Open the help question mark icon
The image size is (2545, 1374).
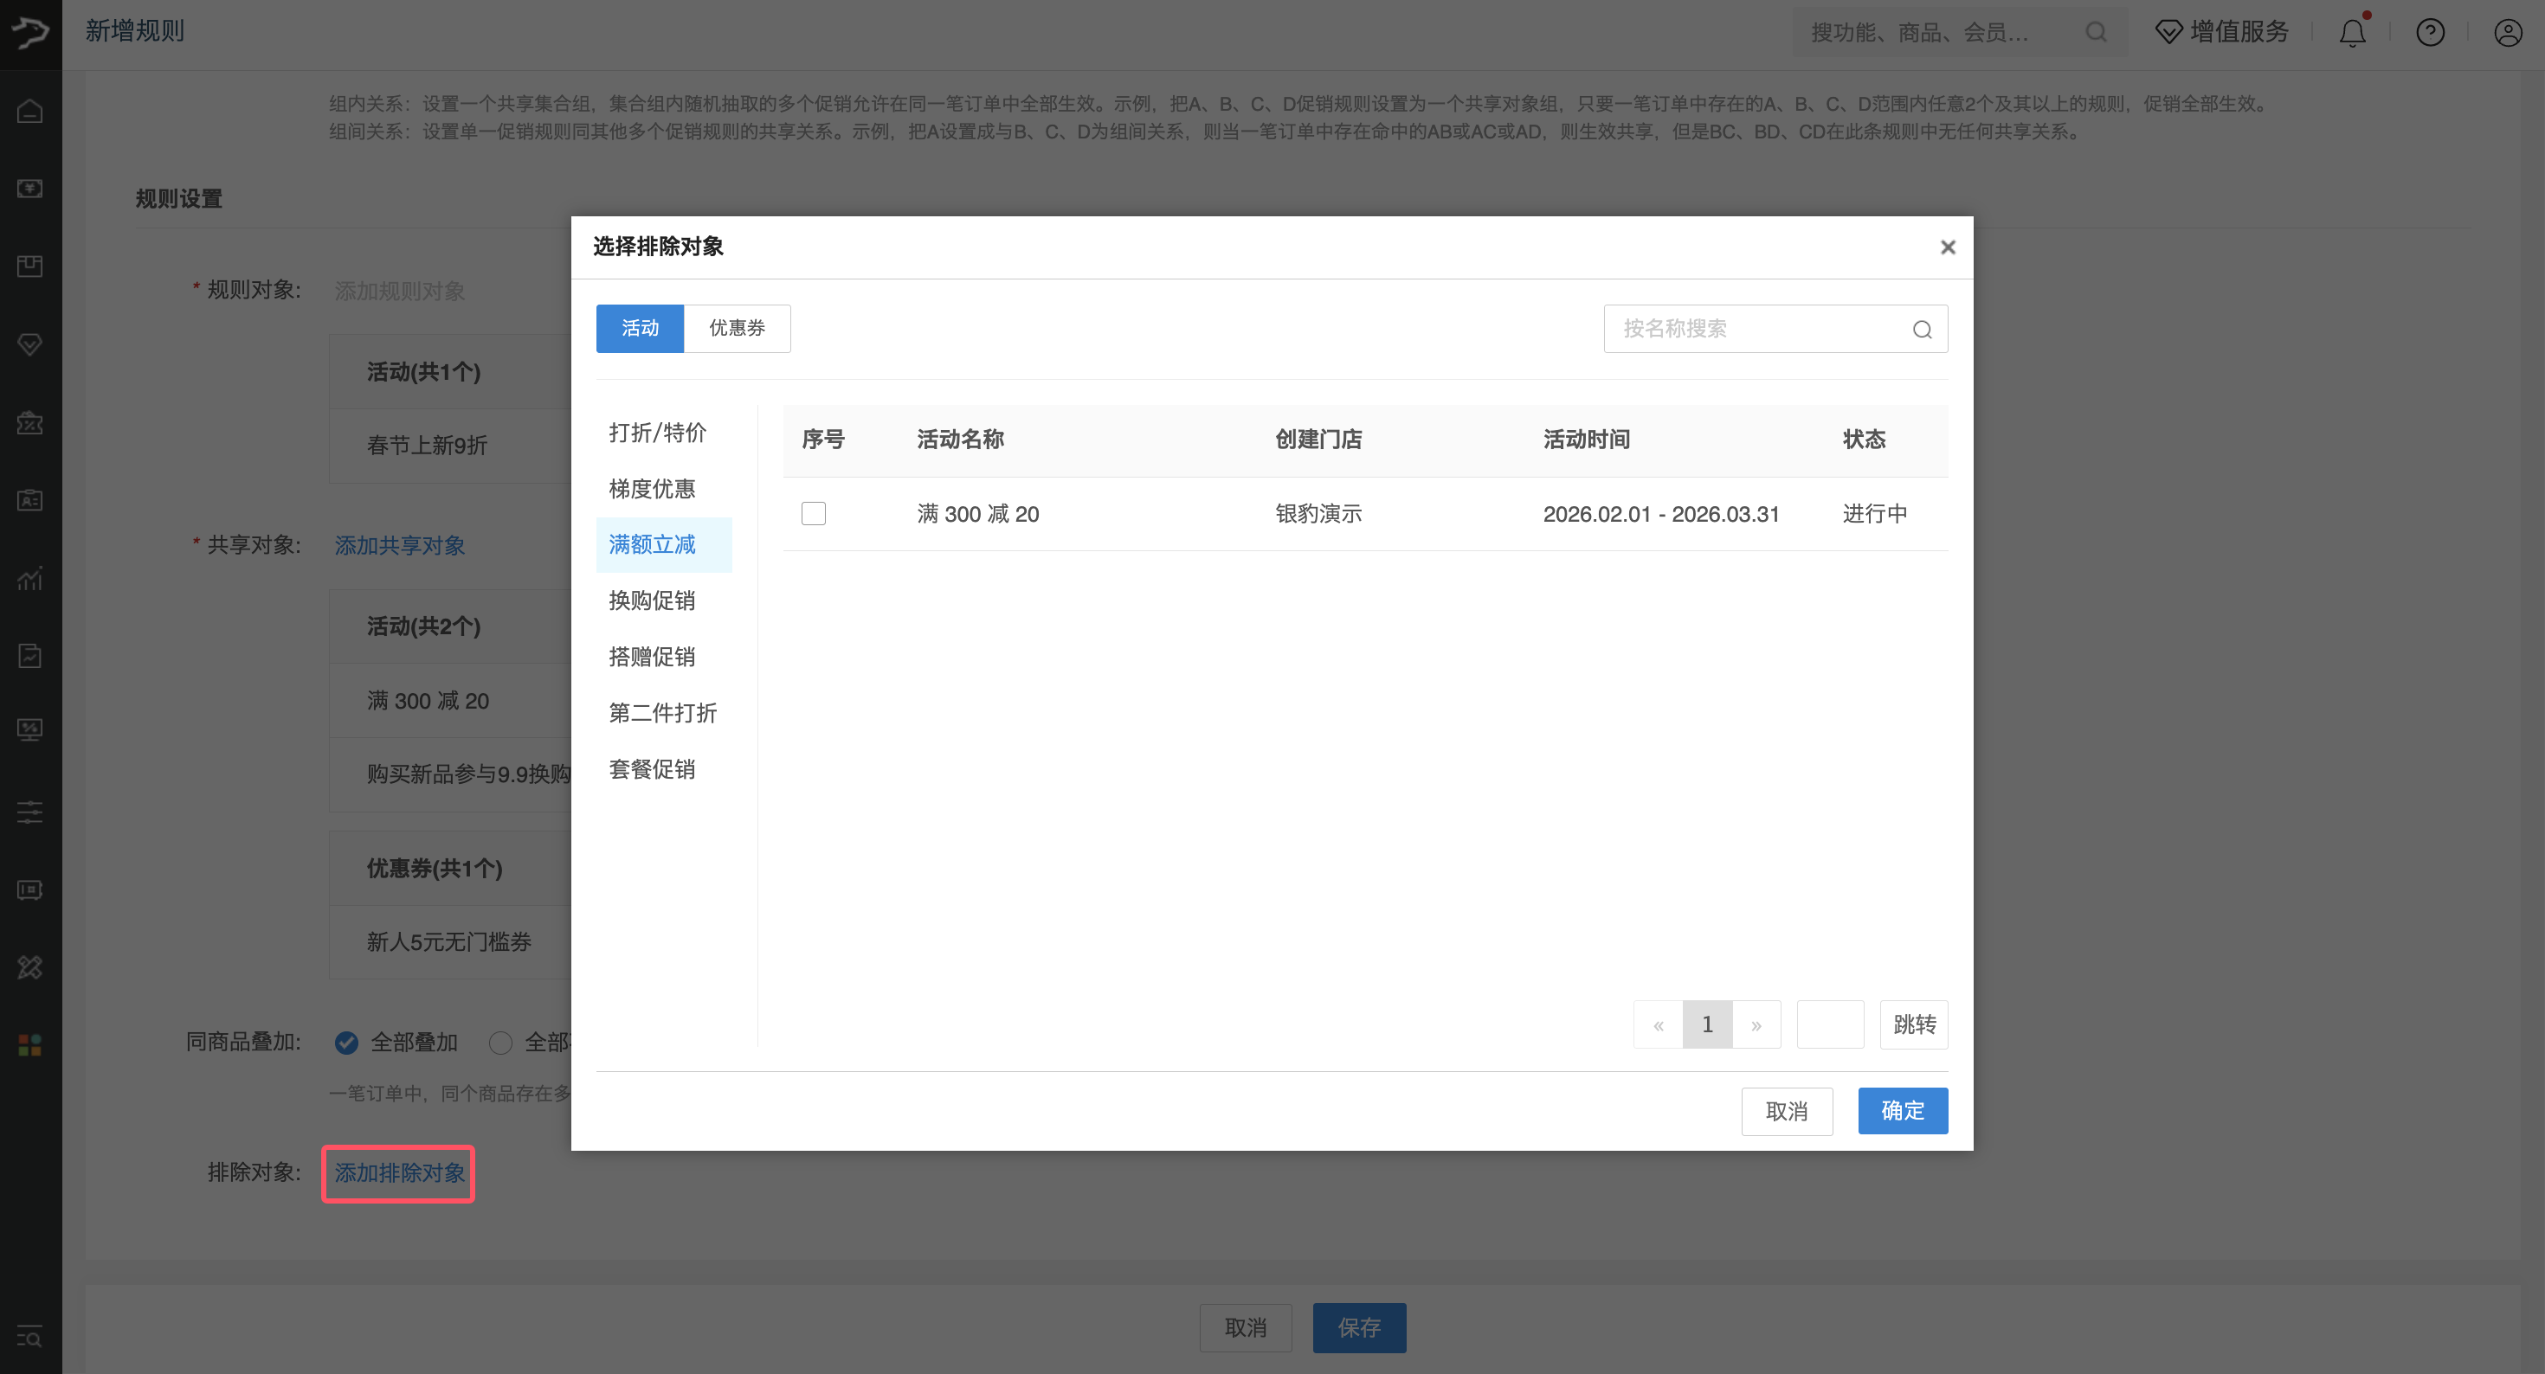pyautogui.click(x=2429, y=33)
